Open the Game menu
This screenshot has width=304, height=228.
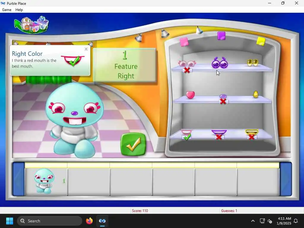pos(7,10)
